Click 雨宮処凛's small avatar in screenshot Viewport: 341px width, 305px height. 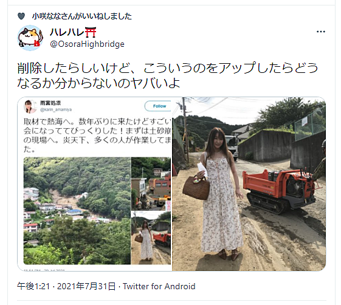pyautogui.click(x=30, y=106)
